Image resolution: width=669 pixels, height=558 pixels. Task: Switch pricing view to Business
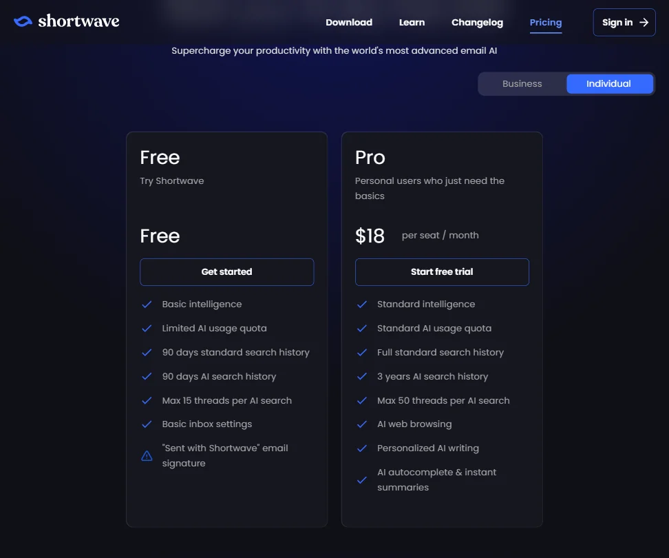(x=522, y=83)
